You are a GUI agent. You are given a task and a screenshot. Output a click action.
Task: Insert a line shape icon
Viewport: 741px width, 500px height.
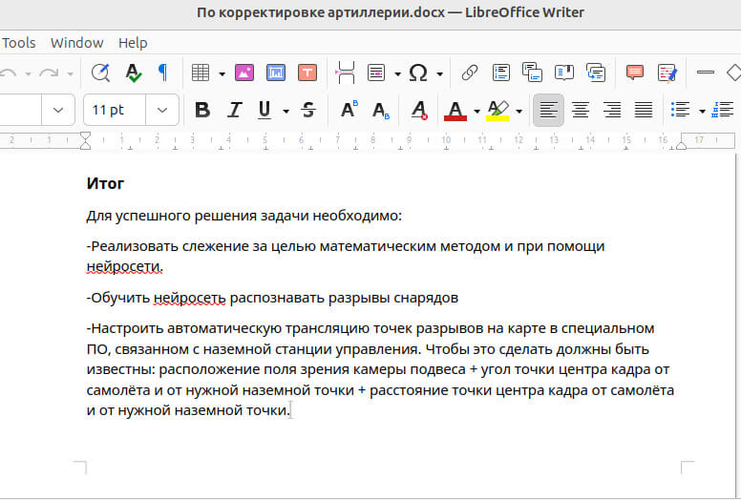706,73
